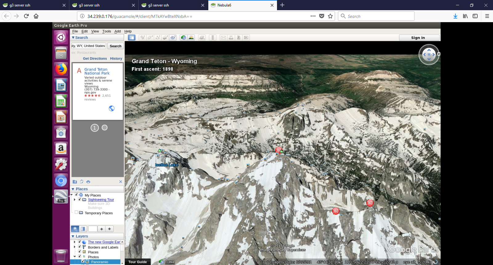Uncheck the Panoramio layer checkbox
Screen dimensions: 493x265
tap(83, 261)
